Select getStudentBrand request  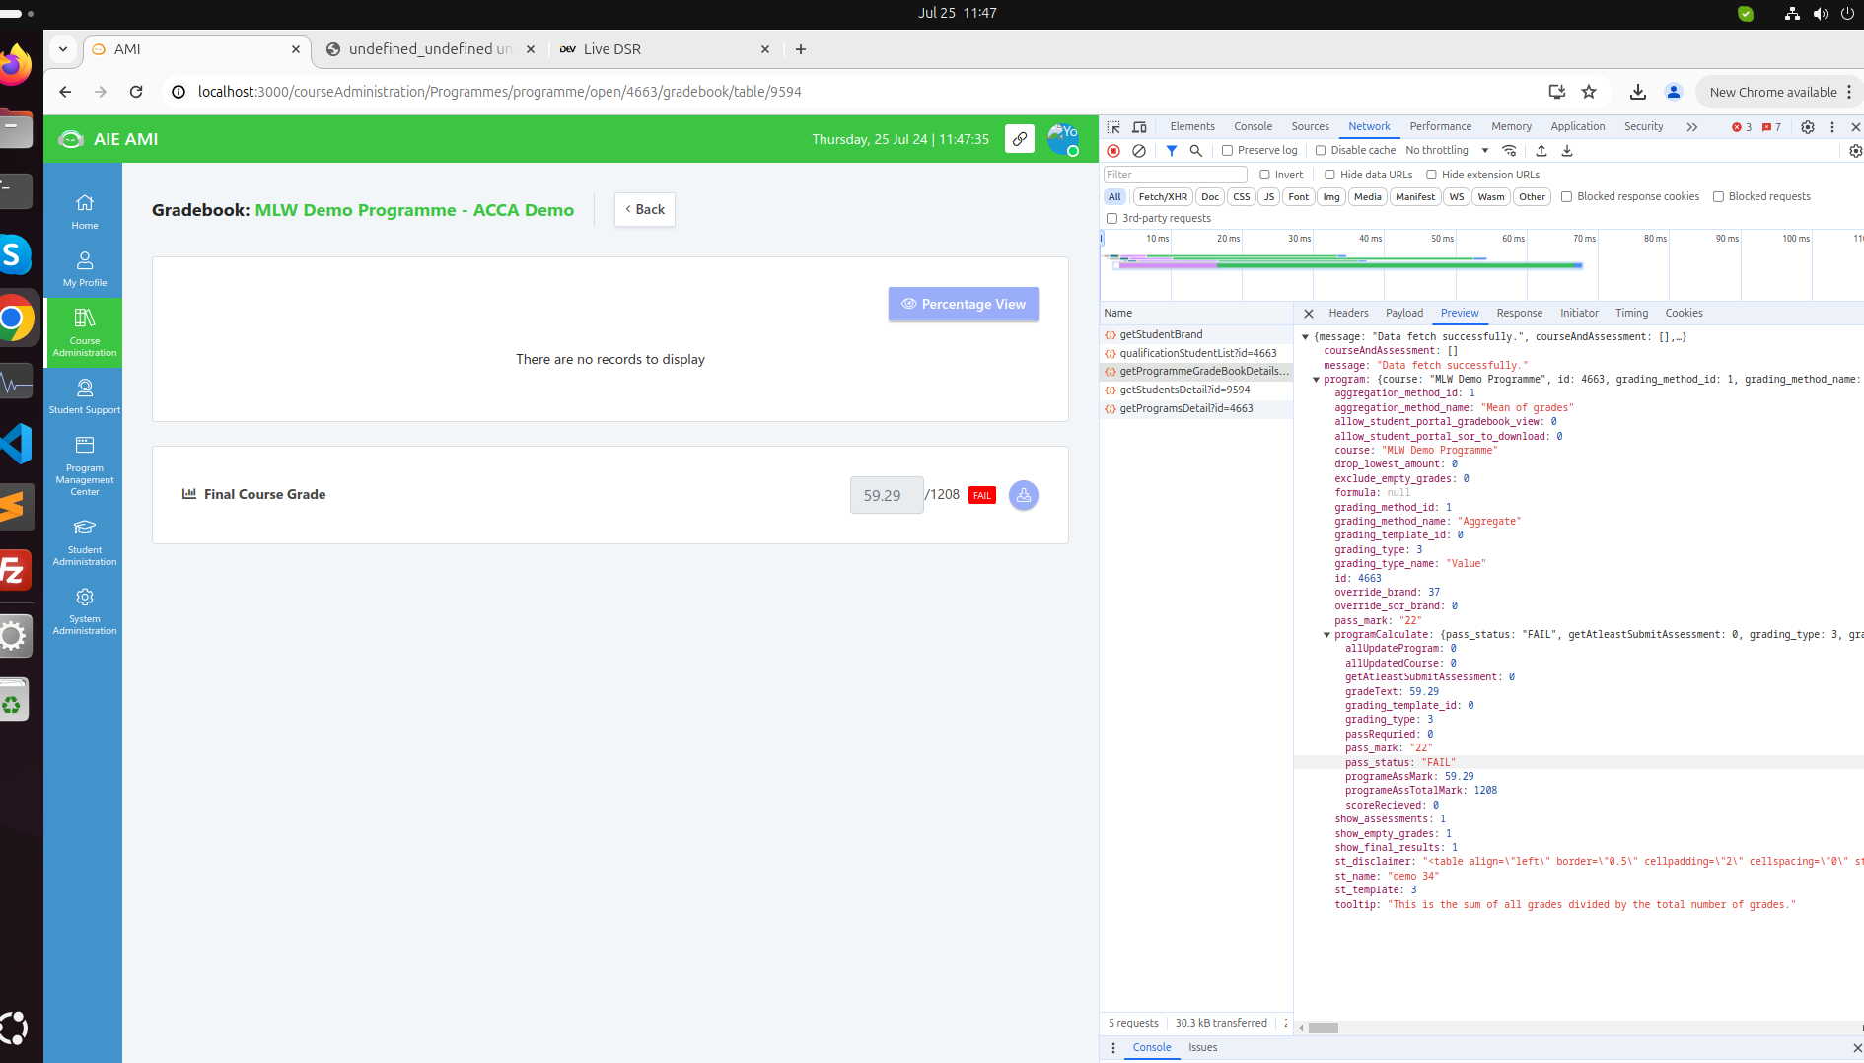point(1196,335)
